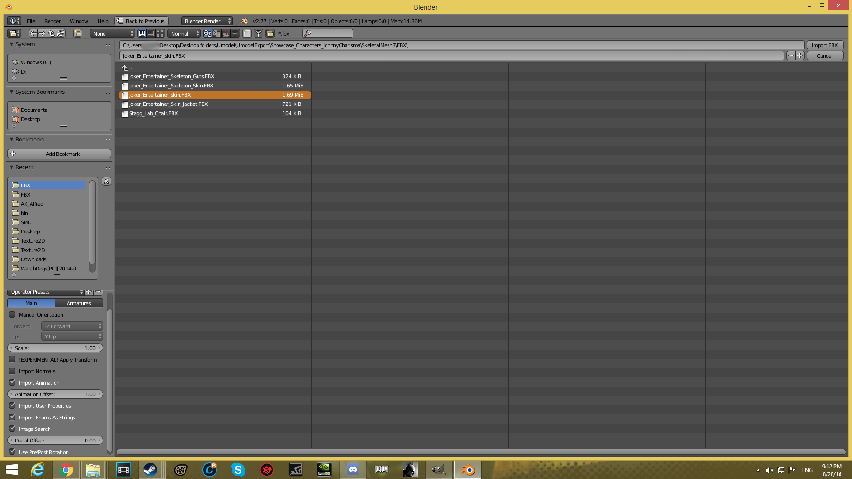Viewport: 852px width, 479px height.
Task: Select Stagg_Lab_Chair.FBX file
Action: [215, 113]
